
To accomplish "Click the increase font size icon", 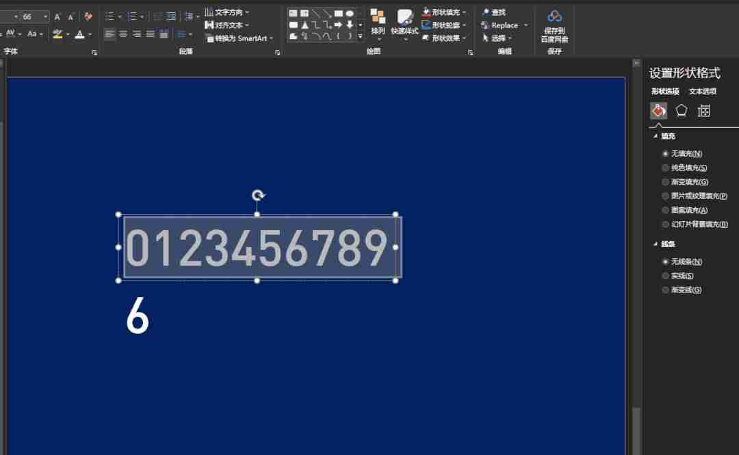I will pos(57,17).
